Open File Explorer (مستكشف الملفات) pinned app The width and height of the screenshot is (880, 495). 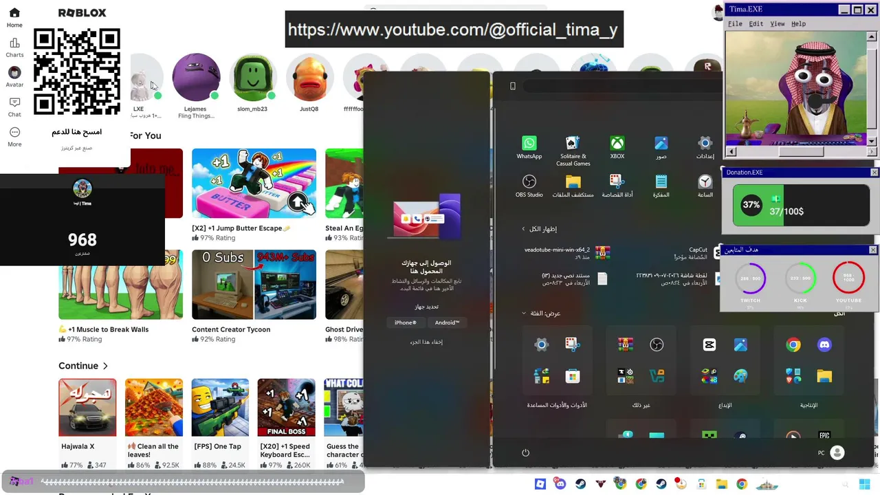click(573, 186)
